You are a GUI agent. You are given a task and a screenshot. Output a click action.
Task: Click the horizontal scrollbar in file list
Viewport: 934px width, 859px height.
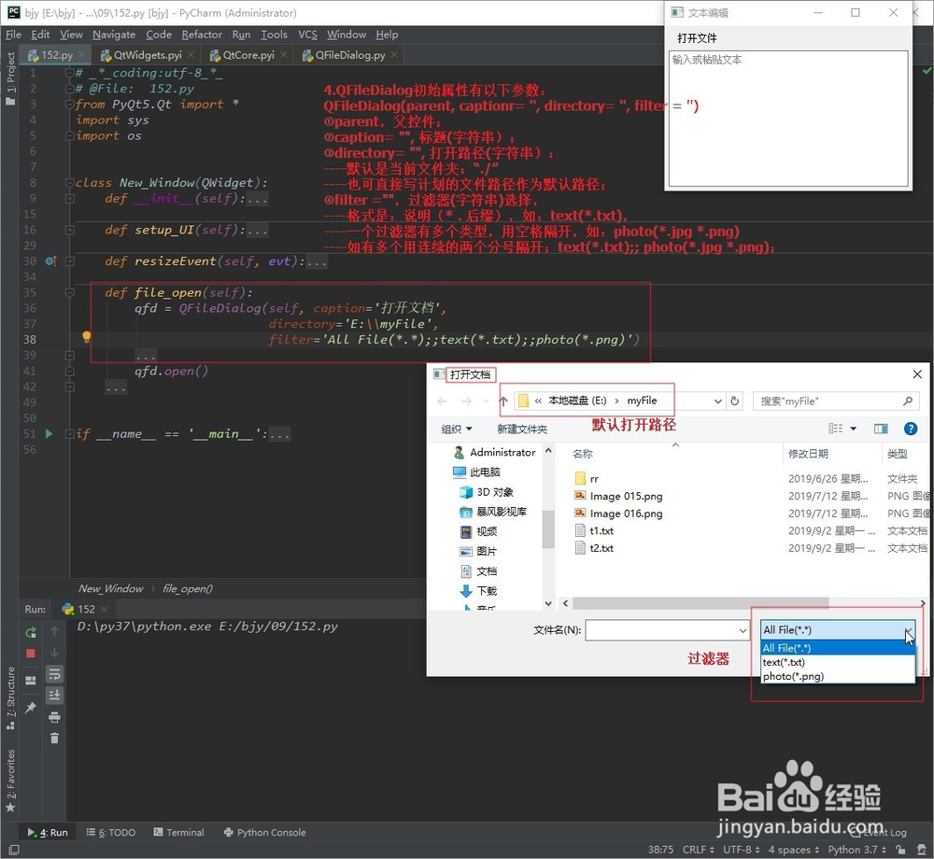click(700, 603)
